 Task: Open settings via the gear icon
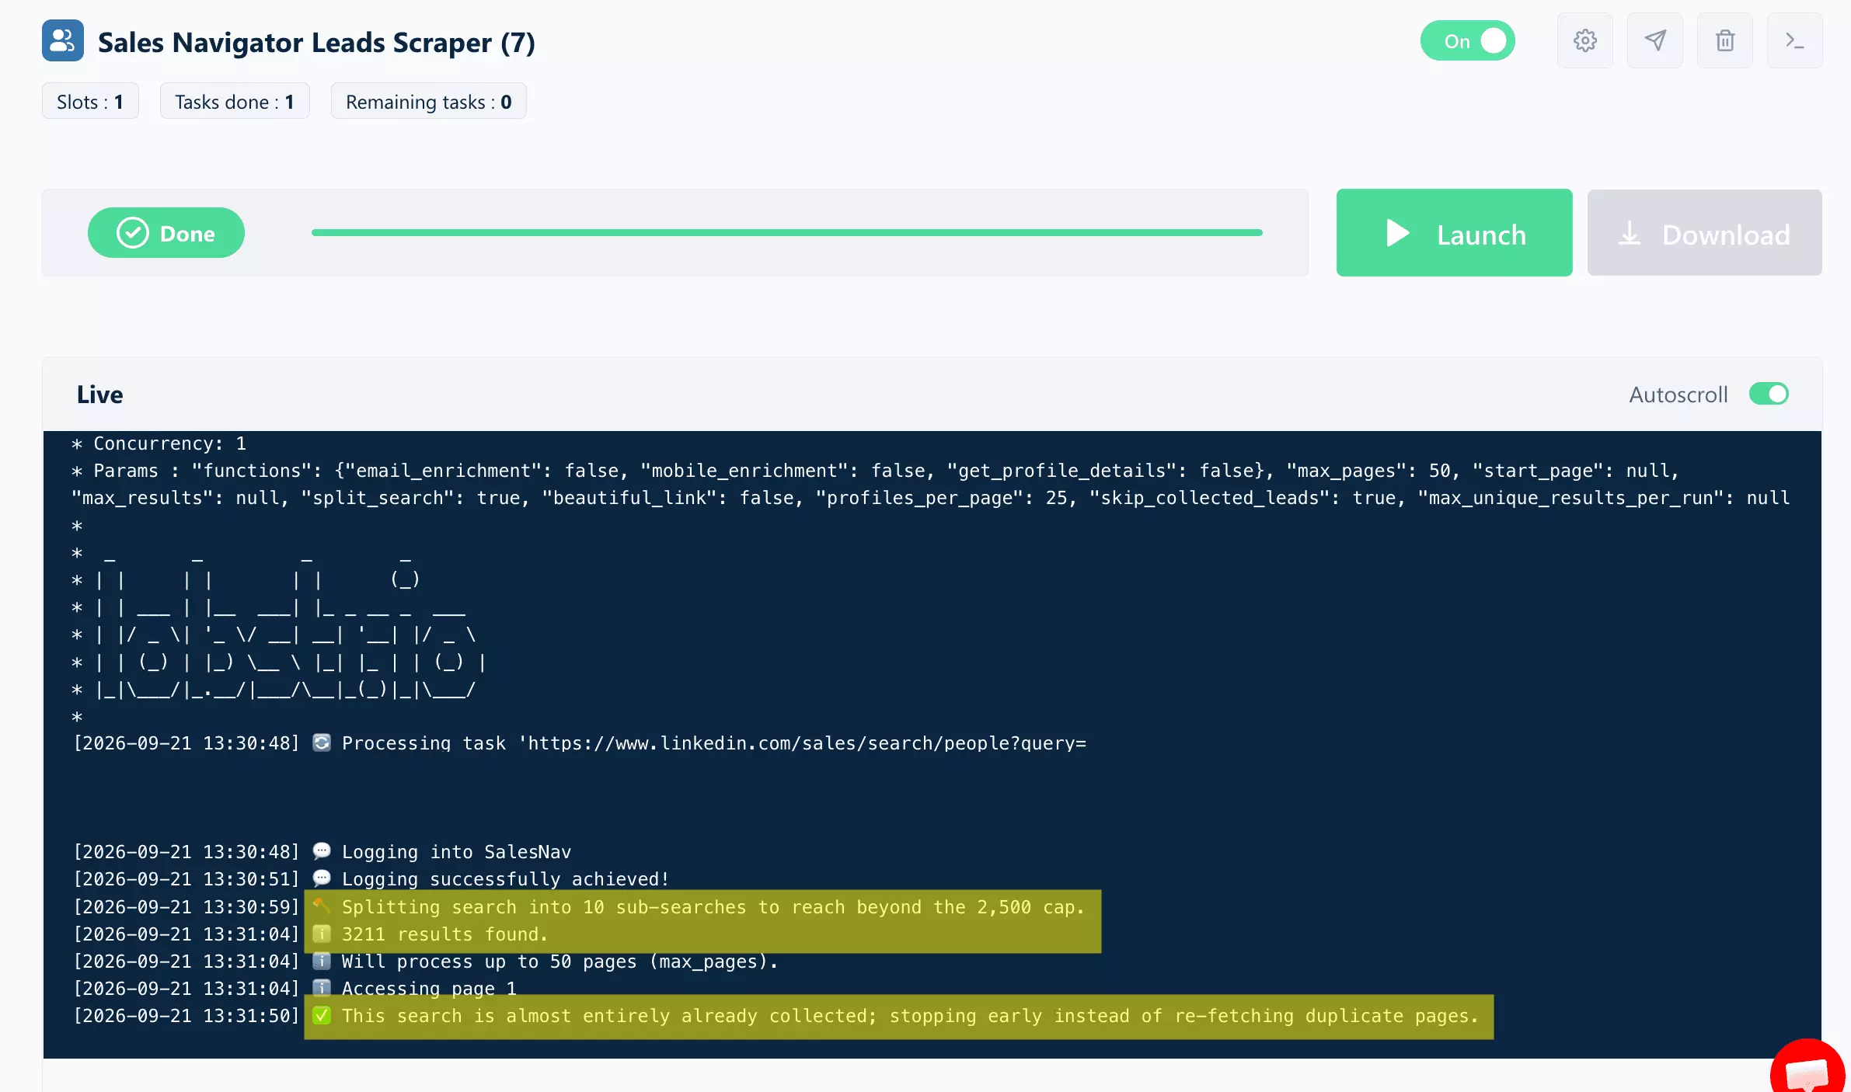click(x=1584, y=40)
